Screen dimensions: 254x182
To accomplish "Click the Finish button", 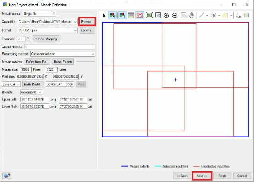I will 222,176.
